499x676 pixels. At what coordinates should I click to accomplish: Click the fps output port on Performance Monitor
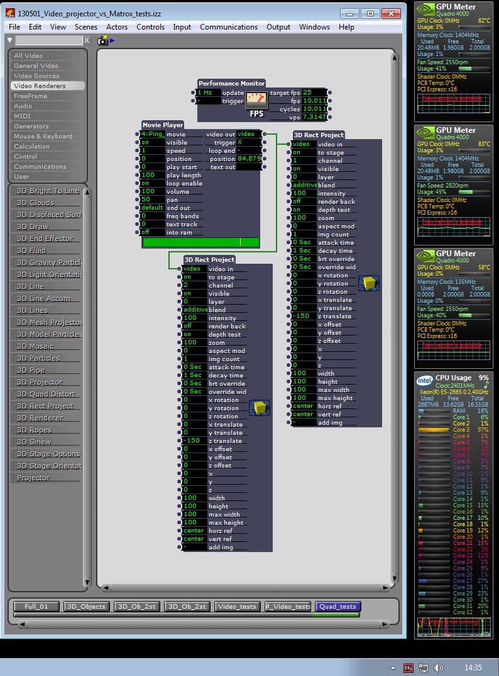330,101
